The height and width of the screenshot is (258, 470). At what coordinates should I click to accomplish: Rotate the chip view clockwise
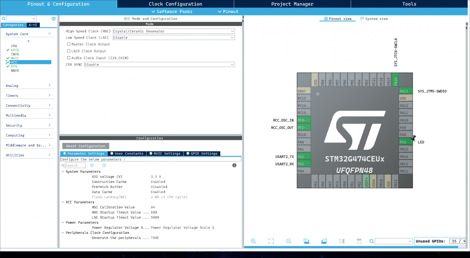(x=306, y=241)
